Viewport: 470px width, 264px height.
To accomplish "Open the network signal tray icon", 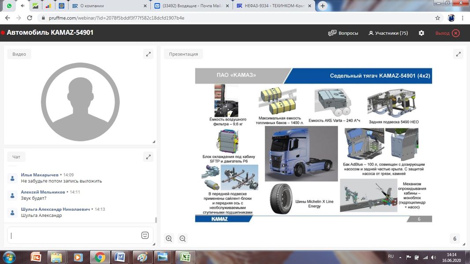I will pyautogui.click(x=426, y=257).
